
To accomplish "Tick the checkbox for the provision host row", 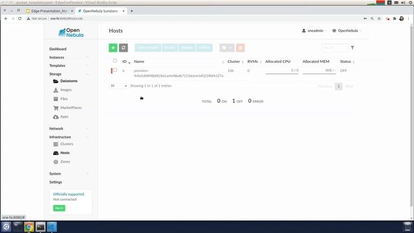I will pyautogui.click(x=115, y=70).
